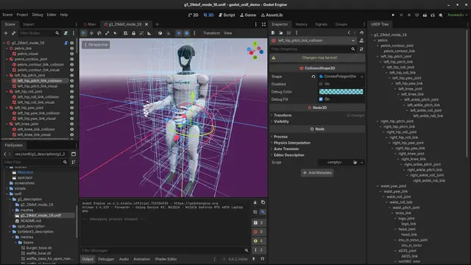Click the Debug Color swatch
Viewport: 471px width, 265px height.
tap(341, 91)
